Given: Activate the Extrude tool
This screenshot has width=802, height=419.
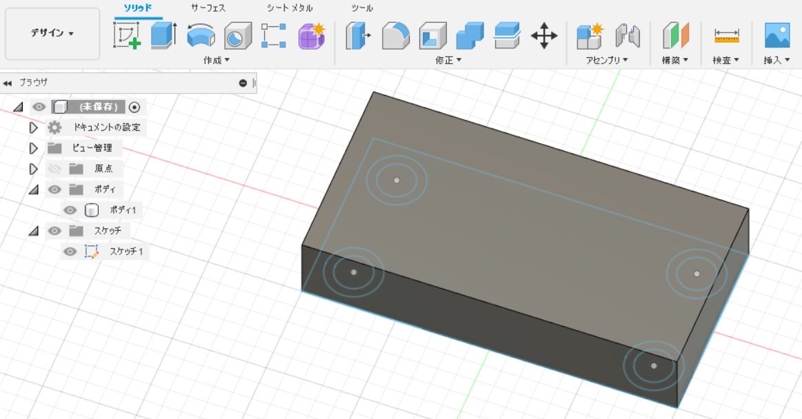Looking at the screenshot, I should pyautogui.click(x=164, y=36).
